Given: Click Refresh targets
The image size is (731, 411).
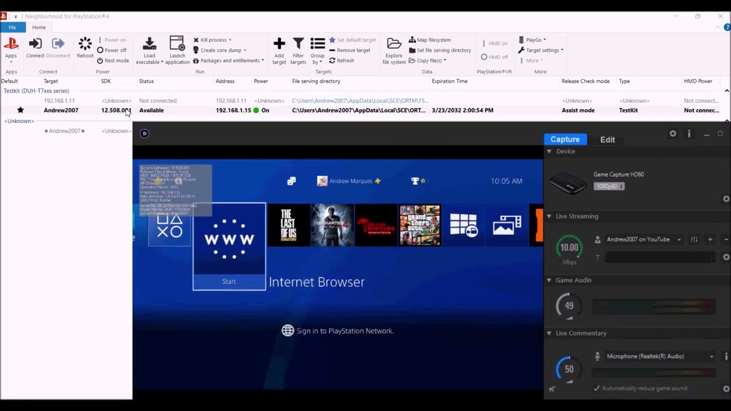Looking at the screenshot, I should (x=342, y=61).
